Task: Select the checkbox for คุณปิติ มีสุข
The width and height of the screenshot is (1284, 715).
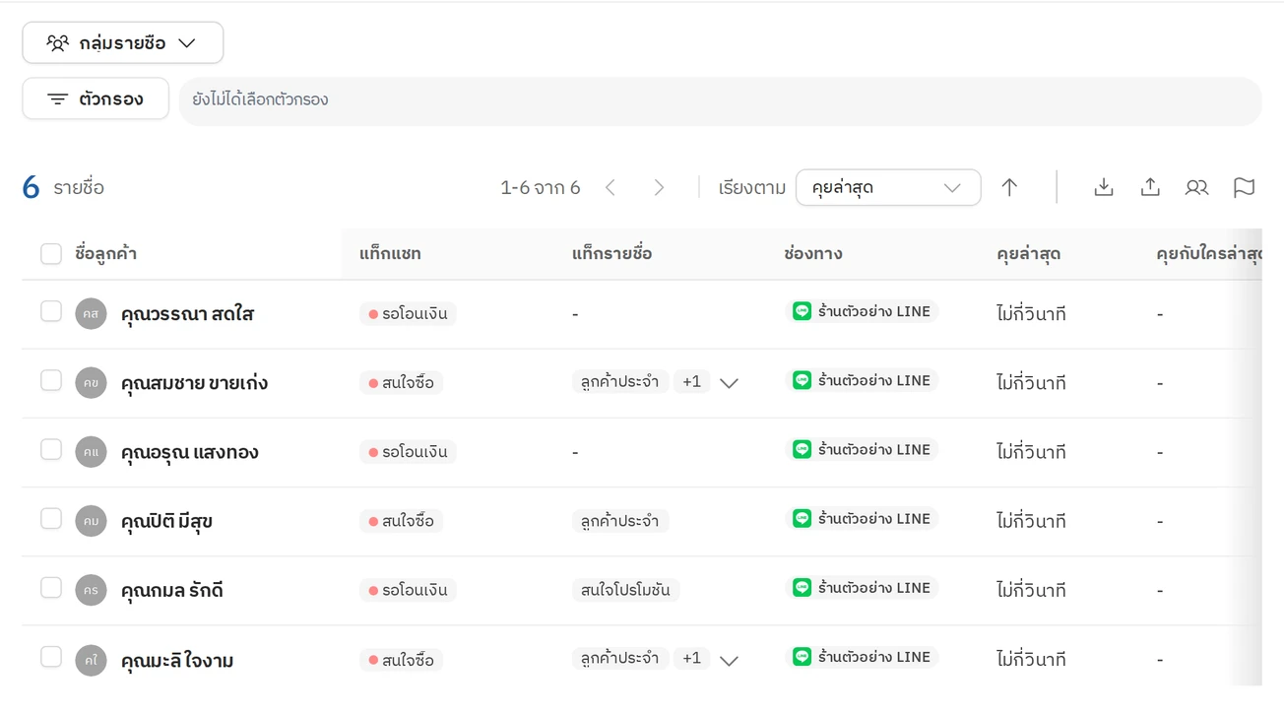Action: pyautogui.click(x=51, y=518)
